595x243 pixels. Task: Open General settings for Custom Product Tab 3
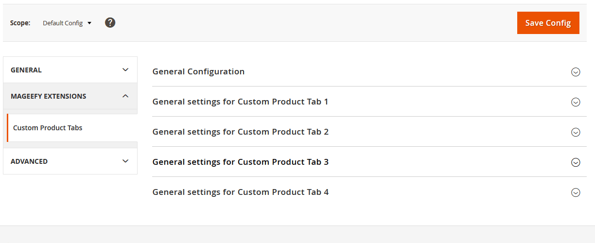[x=240, y=162]
